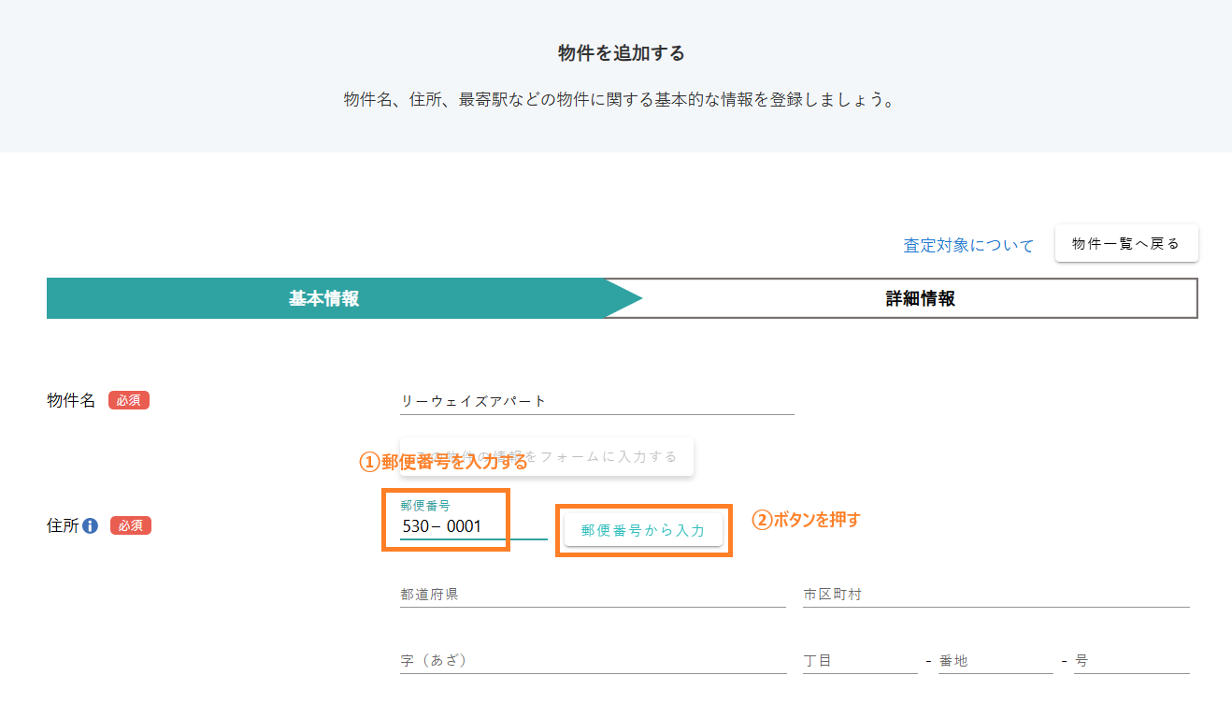
Task: Click the info icon beside 住所
Action: pyautogui.click(x=91, y=526)
